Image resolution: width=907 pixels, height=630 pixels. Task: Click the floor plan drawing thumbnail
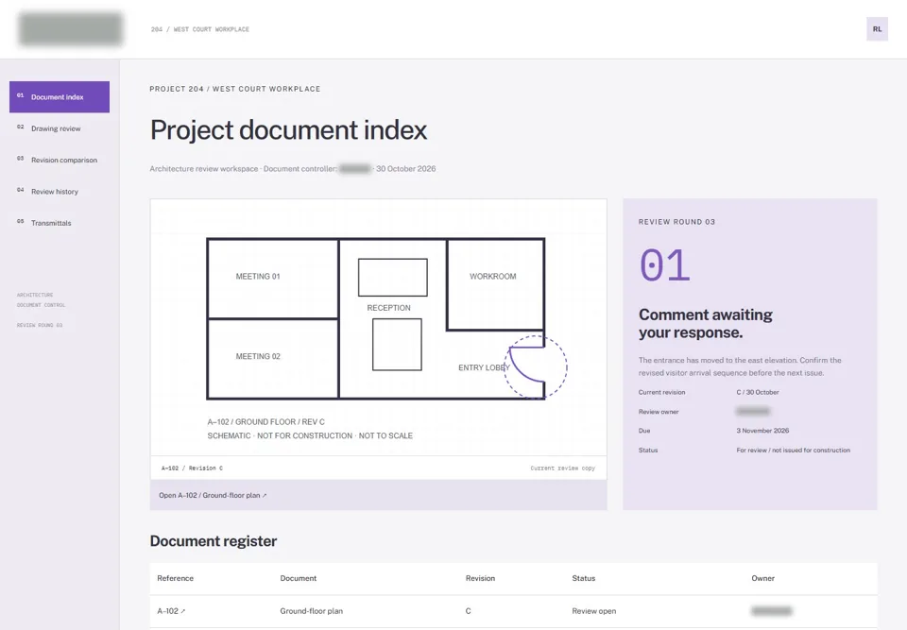tap(378, 328)
